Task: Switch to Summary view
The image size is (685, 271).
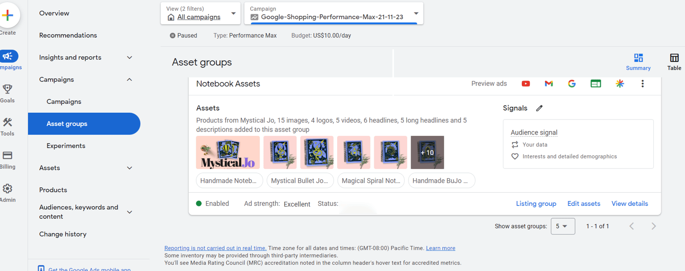Action: [638, 62]
